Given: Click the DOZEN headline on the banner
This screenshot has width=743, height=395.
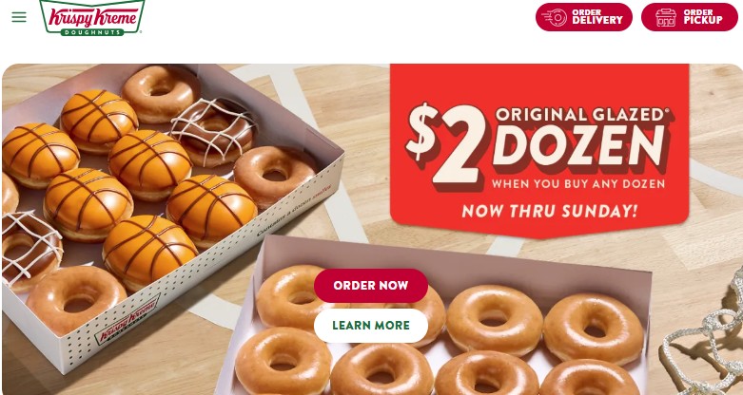Looking at the screenshot, I should [x=578, y=147].
